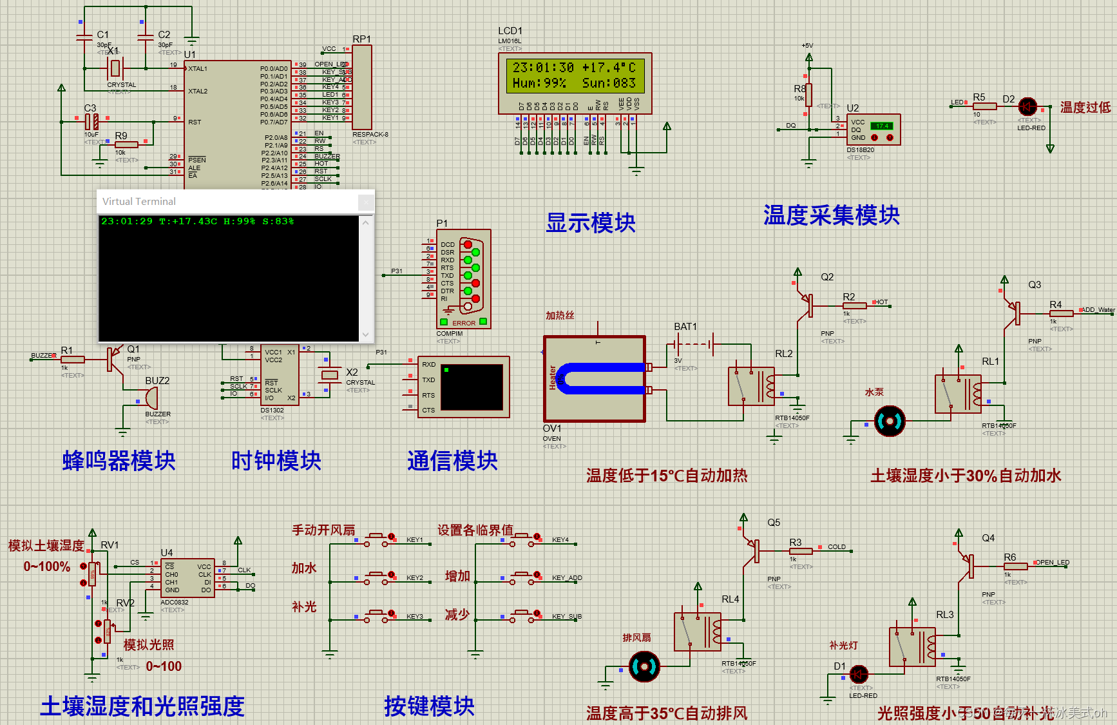Select the R8 10k pull-up resistor
Image resolution: width=1117 pixels, height=725 pixels.
click(809, 95)
